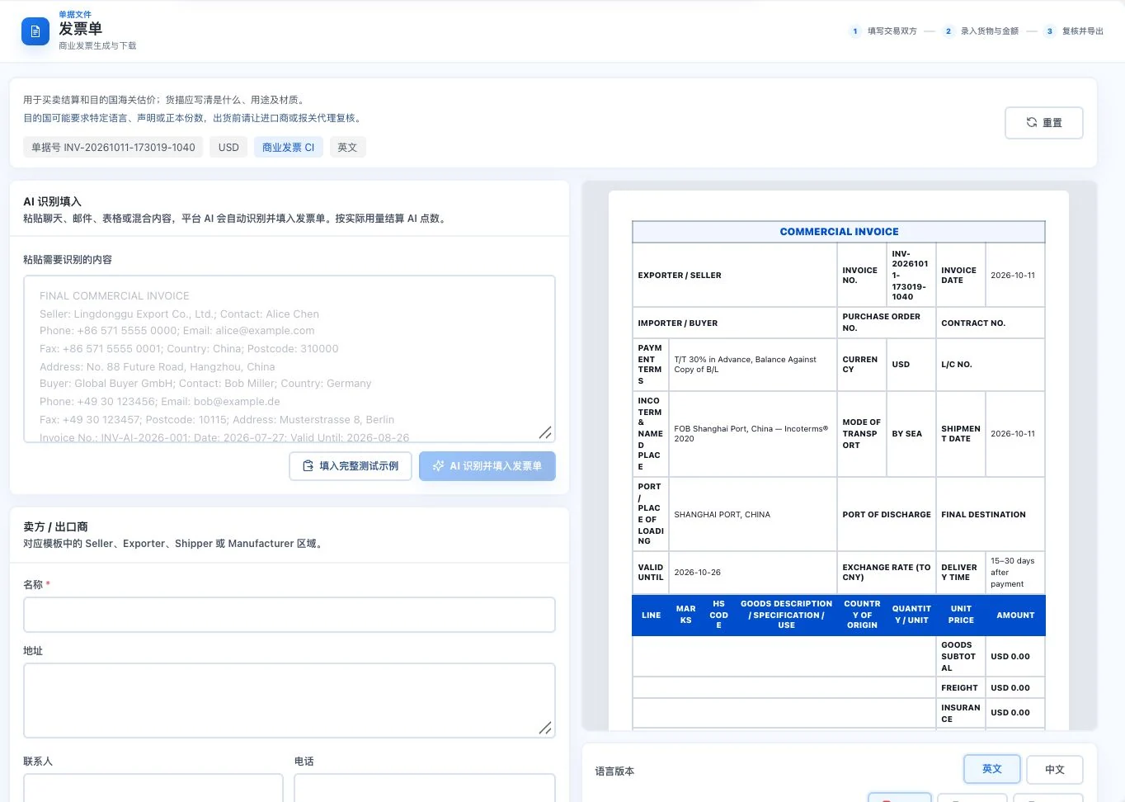Click the EXCHANGE RATE (TO CNY) cell
Viewport: 1125px width, 802px height.
pyautogui.click(x=887, y=573)
